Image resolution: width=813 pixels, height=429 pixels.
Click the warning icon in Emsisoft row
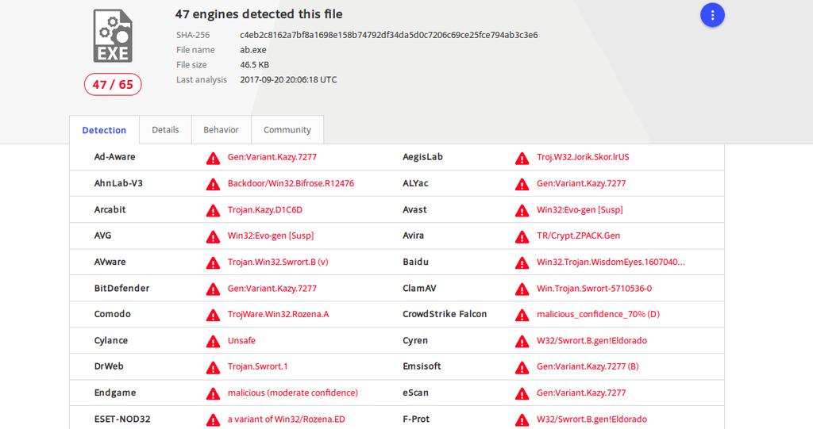[522, 367]
